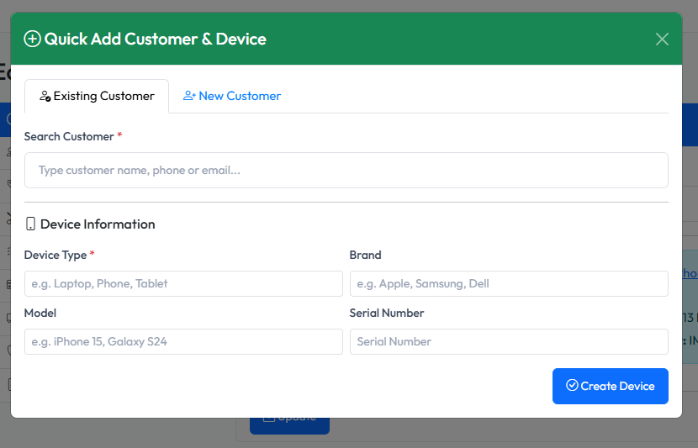698x448 pixels.
Task: Click the Serial Number label text
Action: coord(387,313)
